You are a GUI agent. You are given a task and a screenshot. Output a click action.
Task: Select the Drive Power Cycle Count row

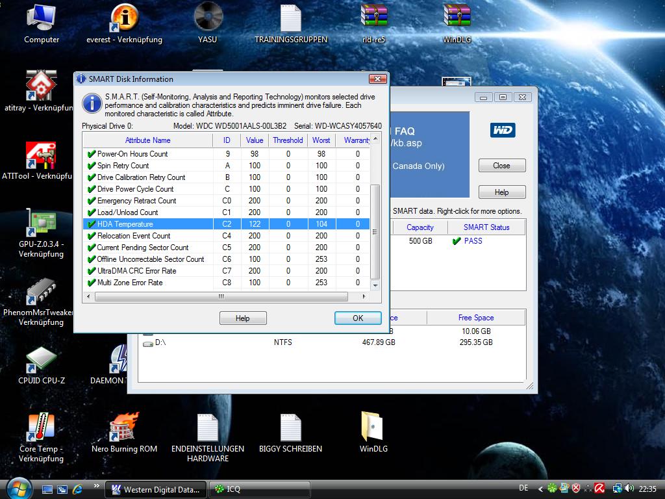coord(227,189)
